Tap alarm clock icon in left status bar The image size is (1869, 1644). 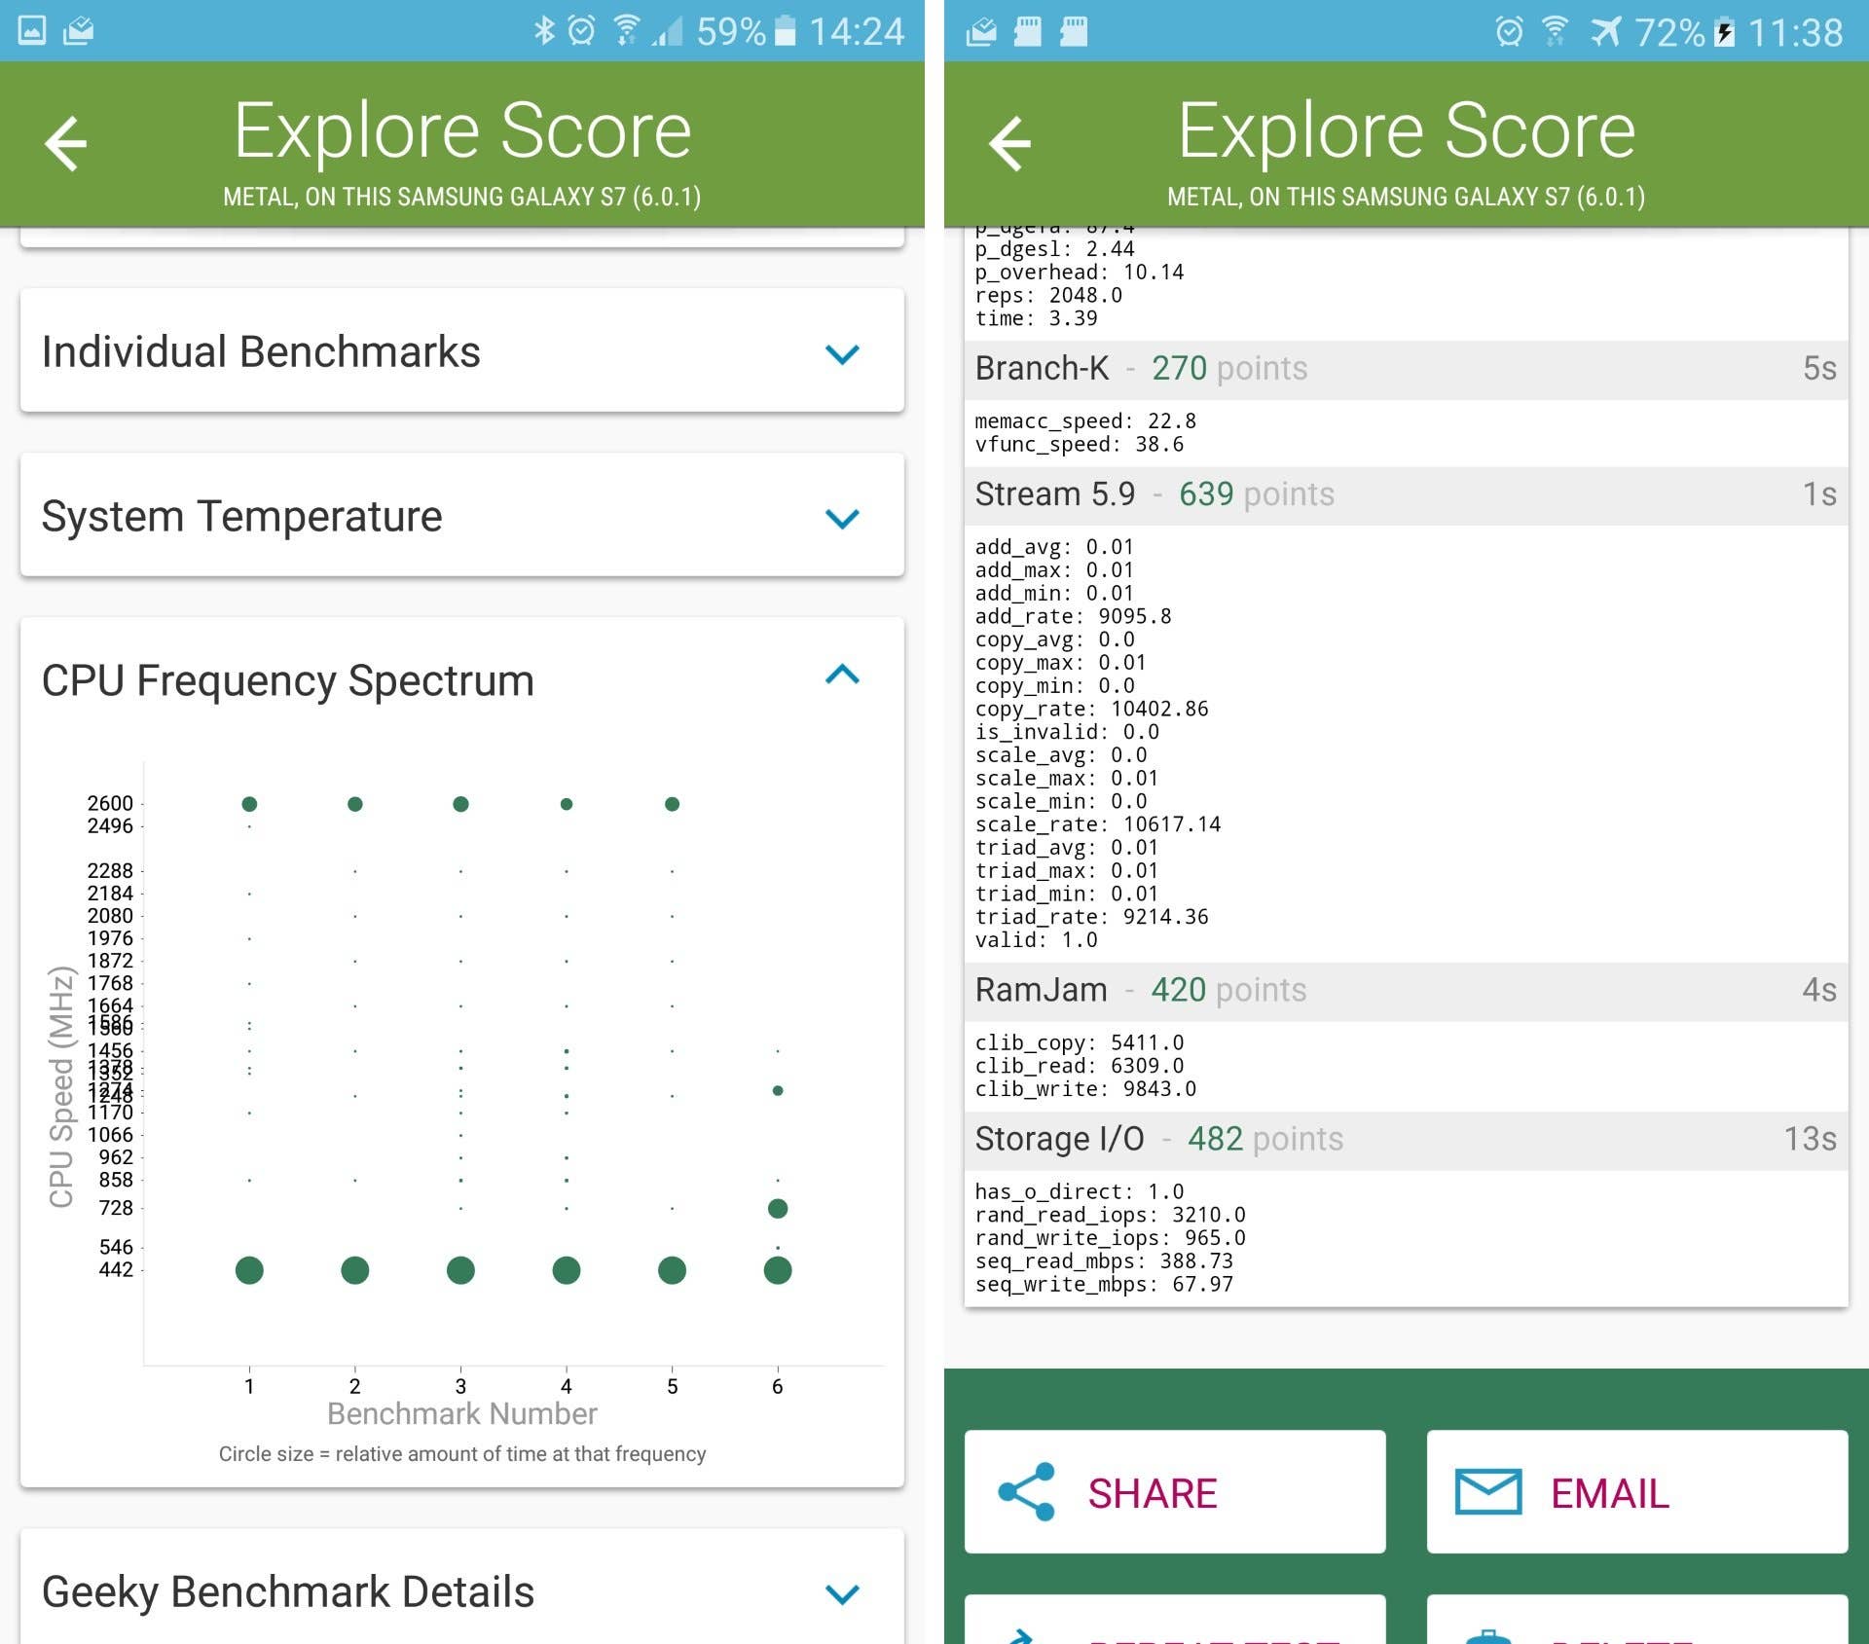point(581,31)
